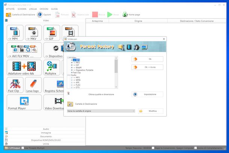Expand the Documento section in left panel
Viewport: 229px width, 153px height.
pos(45,136)
